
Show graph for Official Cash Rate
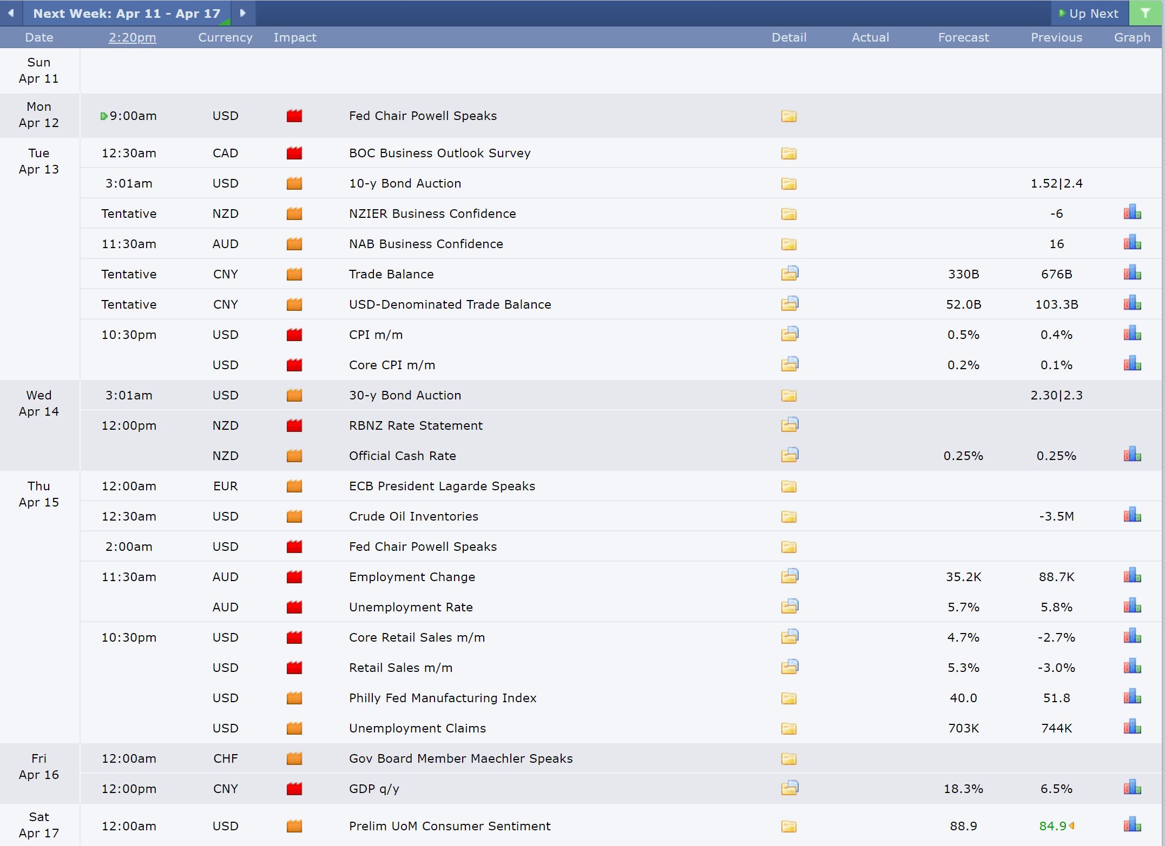1132,455
